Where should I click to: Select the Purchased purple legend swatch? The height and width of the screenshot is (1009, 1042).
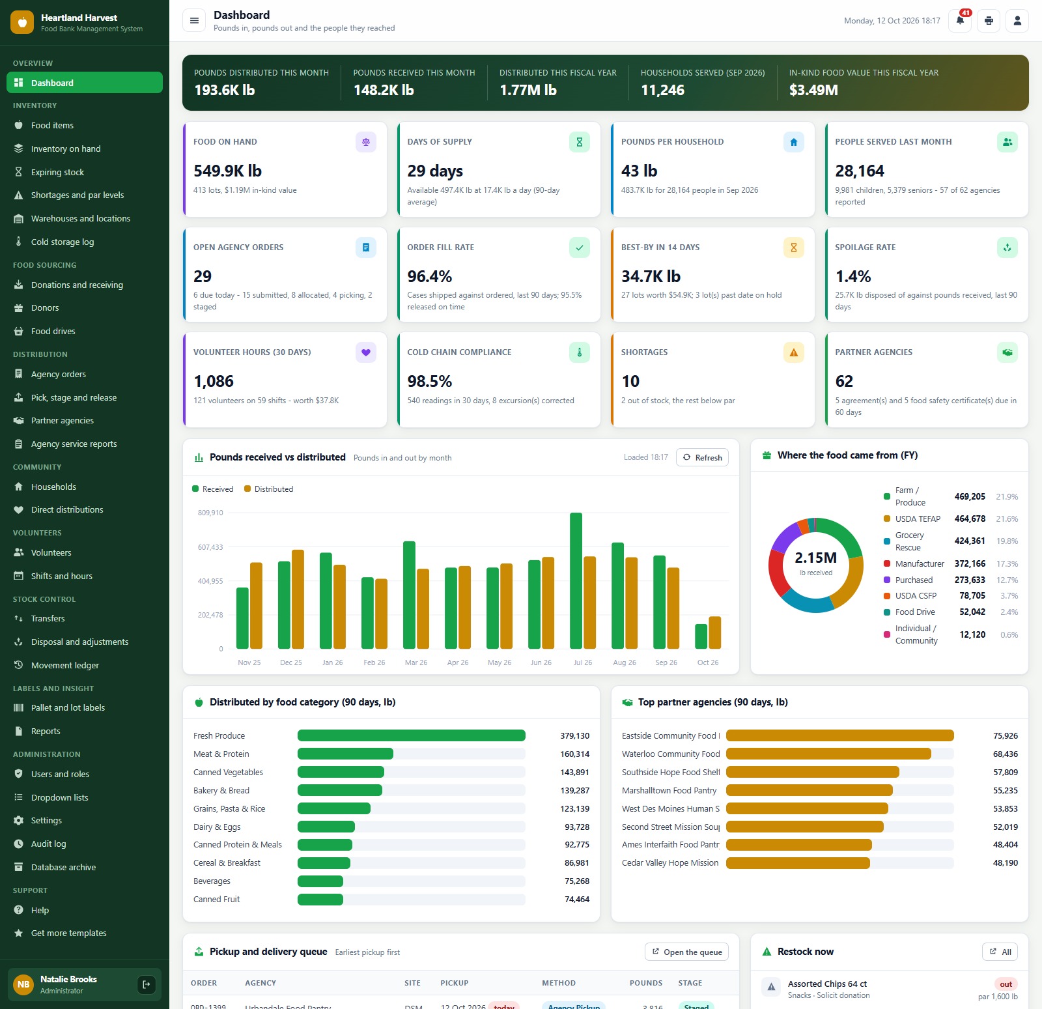[x=887, y=580]
